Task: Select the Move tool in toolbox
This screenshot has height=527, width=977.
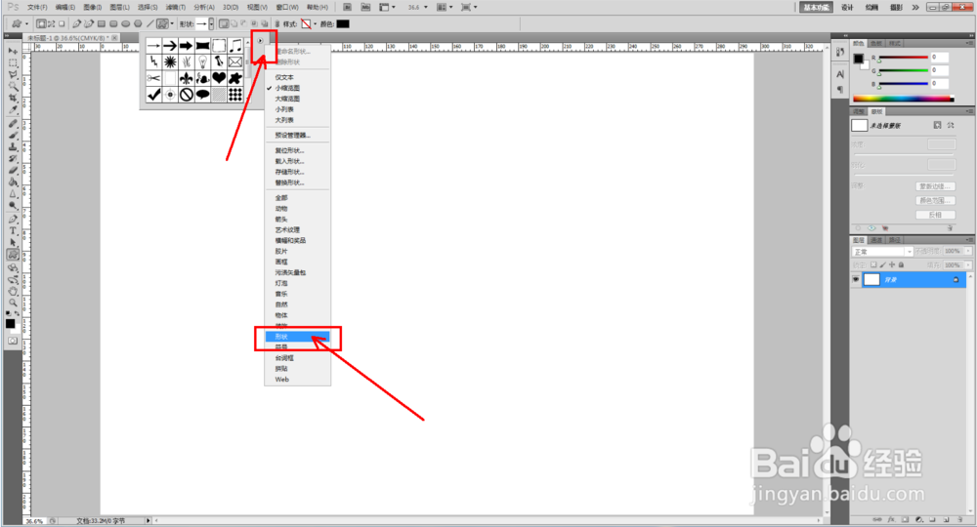Action: tap(13, 51)
